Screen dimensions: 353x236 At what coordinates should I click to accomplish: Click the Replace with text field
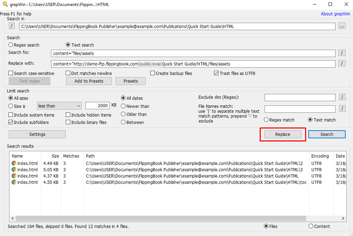[x=193, y=64]
